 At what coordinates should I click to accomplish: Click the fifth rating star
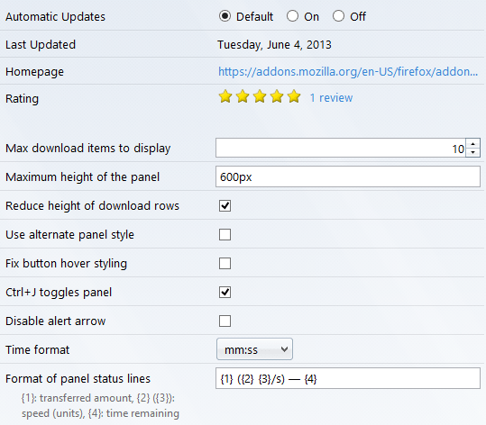coord(294,96)
